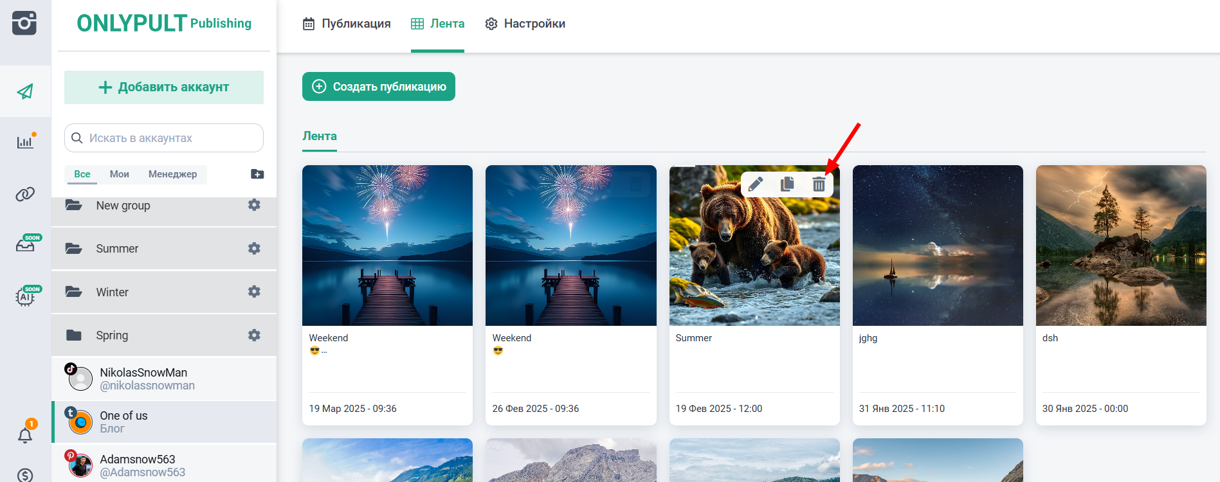
Task: Click the account search input field
Action: [x=170, y=138]
